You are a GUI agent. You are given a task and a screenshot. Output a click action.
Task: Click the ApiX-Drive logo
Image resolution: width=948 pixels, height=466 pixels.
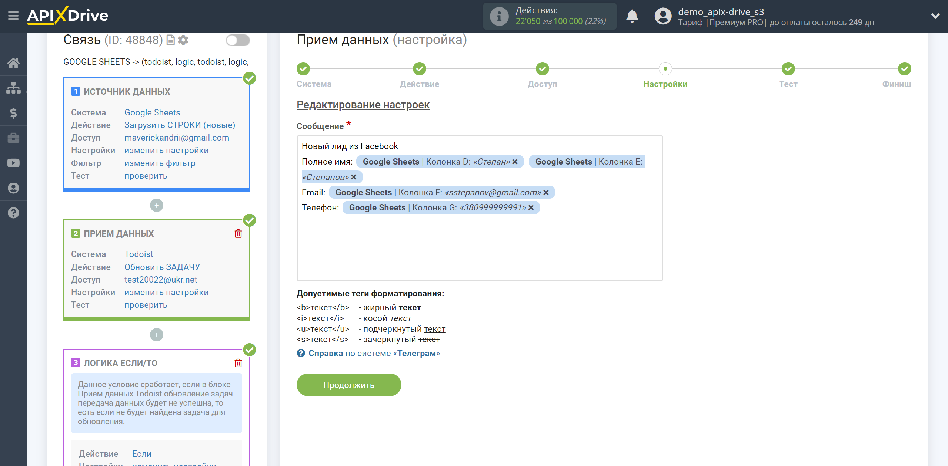pyautogui.click(x=67, y=16)
